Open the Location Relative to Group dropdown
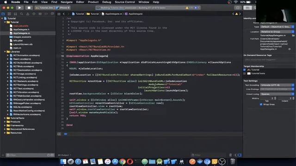 (x=277, y=32)
